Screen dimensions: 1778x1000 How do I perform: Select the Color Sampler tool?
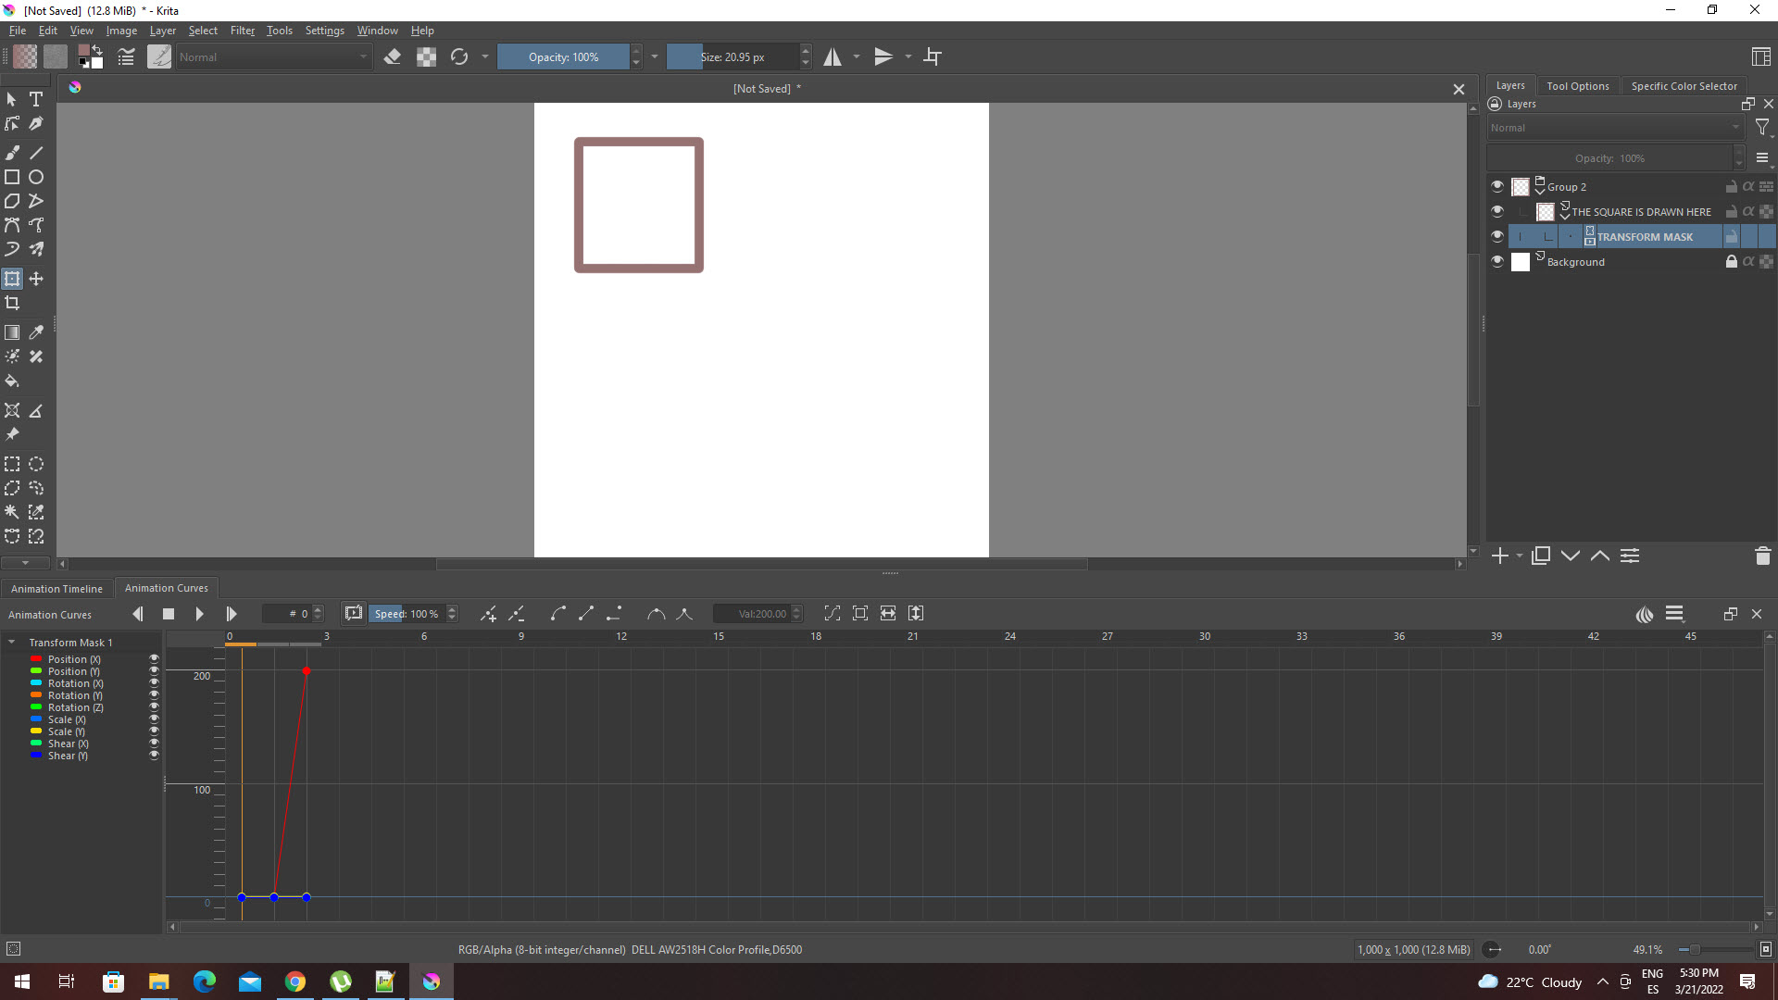tap(36, 331)
